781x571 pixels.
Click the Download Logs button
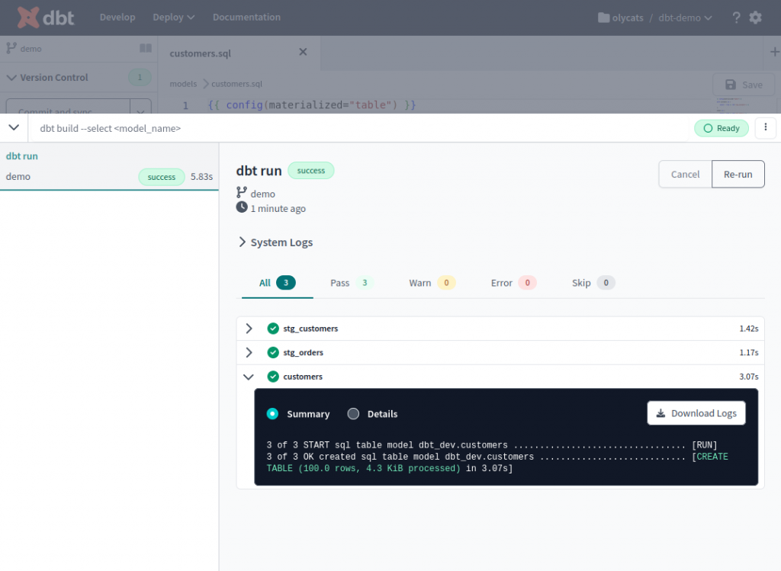pos(696,413)
